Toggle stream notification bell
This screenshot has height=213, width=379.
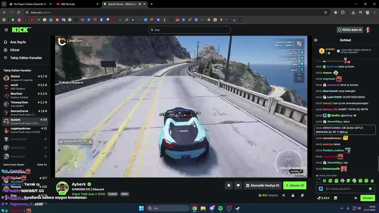pyautogui.click(x=229, y=185)
